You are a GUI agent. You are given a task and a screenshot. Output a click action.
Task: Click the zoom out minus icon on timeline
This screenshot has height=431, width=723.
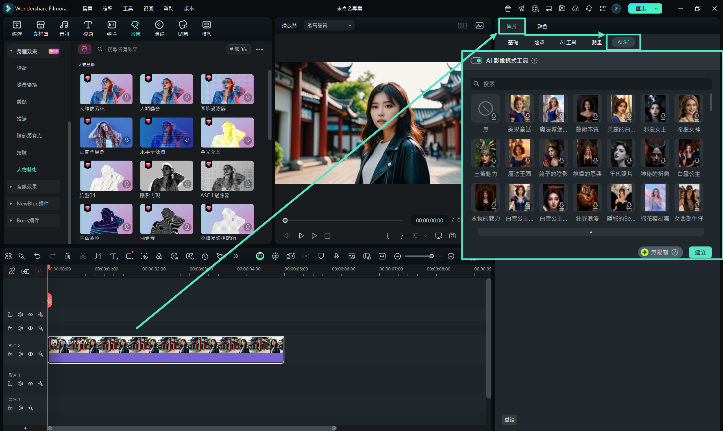tap(397, 256)
